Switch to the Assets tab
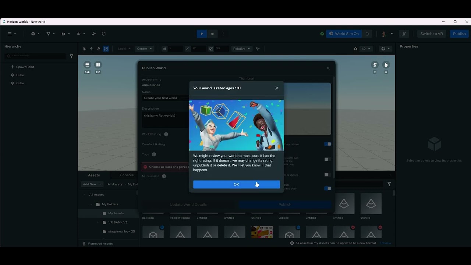Viewport: 471px width, 265px height. coord(94,175)
